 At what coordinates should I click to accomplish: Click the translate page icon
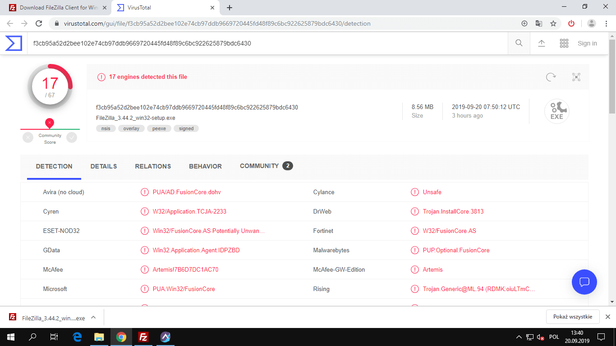539,23
